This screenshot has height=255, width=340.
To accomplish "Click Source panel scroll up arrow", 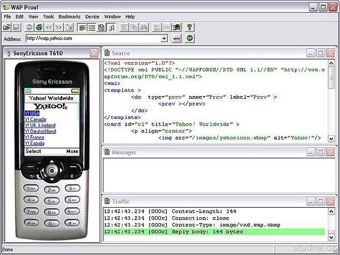I will coord(331,63).
